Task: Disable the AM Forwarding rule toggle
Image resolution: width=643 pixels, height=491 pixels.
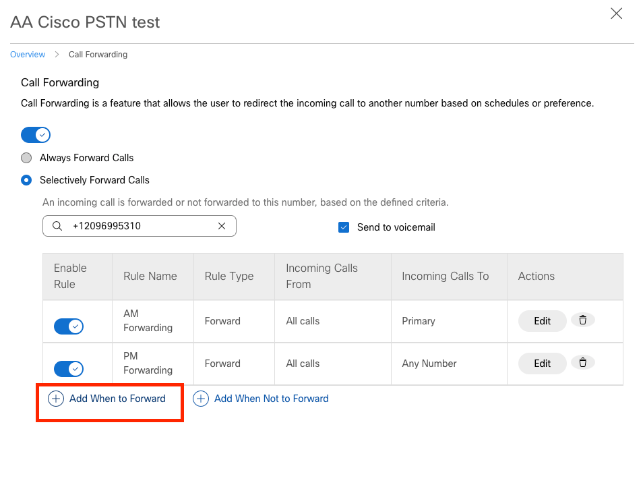Action: pos(69,326)
